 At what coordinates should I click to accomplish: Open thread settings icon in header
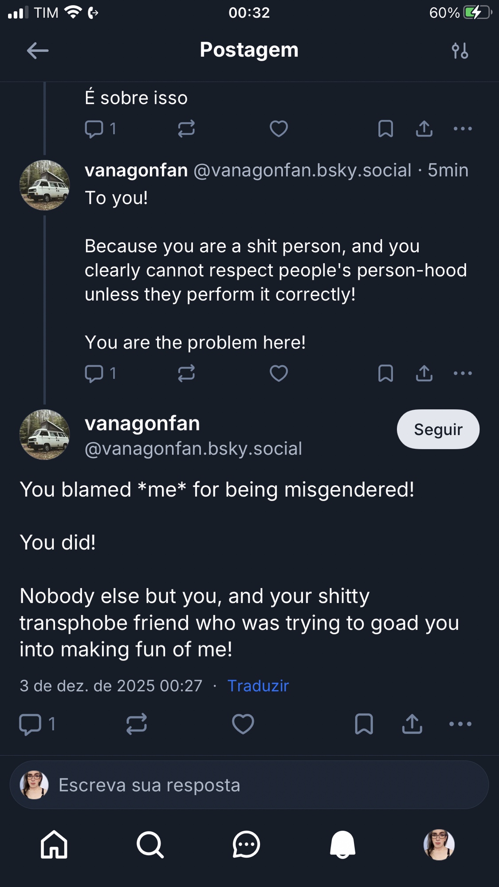(460, 51)
